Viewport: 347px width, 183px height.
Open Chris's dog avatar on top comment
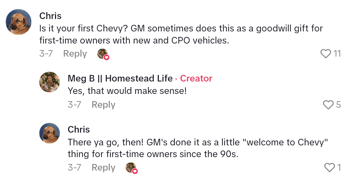point(19,22)
